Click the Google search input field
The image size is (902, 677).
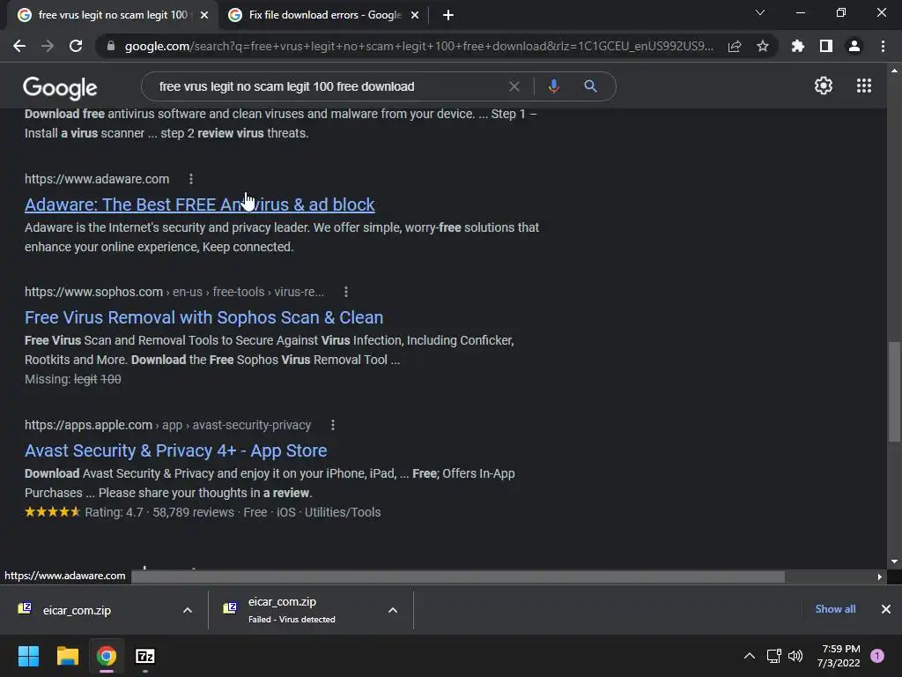click(328, 86)
